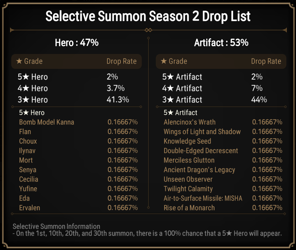Click the star in 4★ Artifact rate row
The width and height of the screenshot is (296, 250).
170,88
